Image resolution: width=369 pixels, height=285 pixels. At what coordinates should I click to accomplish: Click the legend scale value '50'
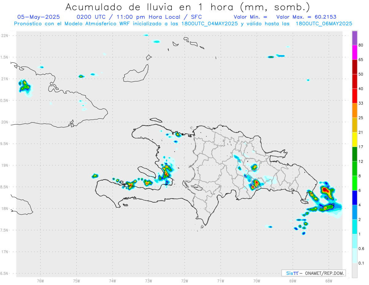(x=361, y=74)
